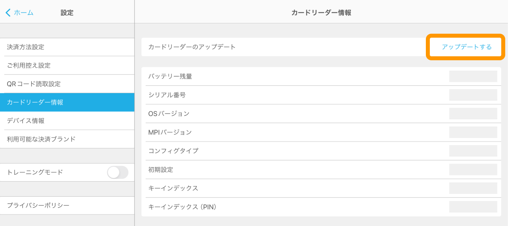Select ご利用控え設定 menu item
This screenshot has height=226, width=508.
(x=67, y=65)
